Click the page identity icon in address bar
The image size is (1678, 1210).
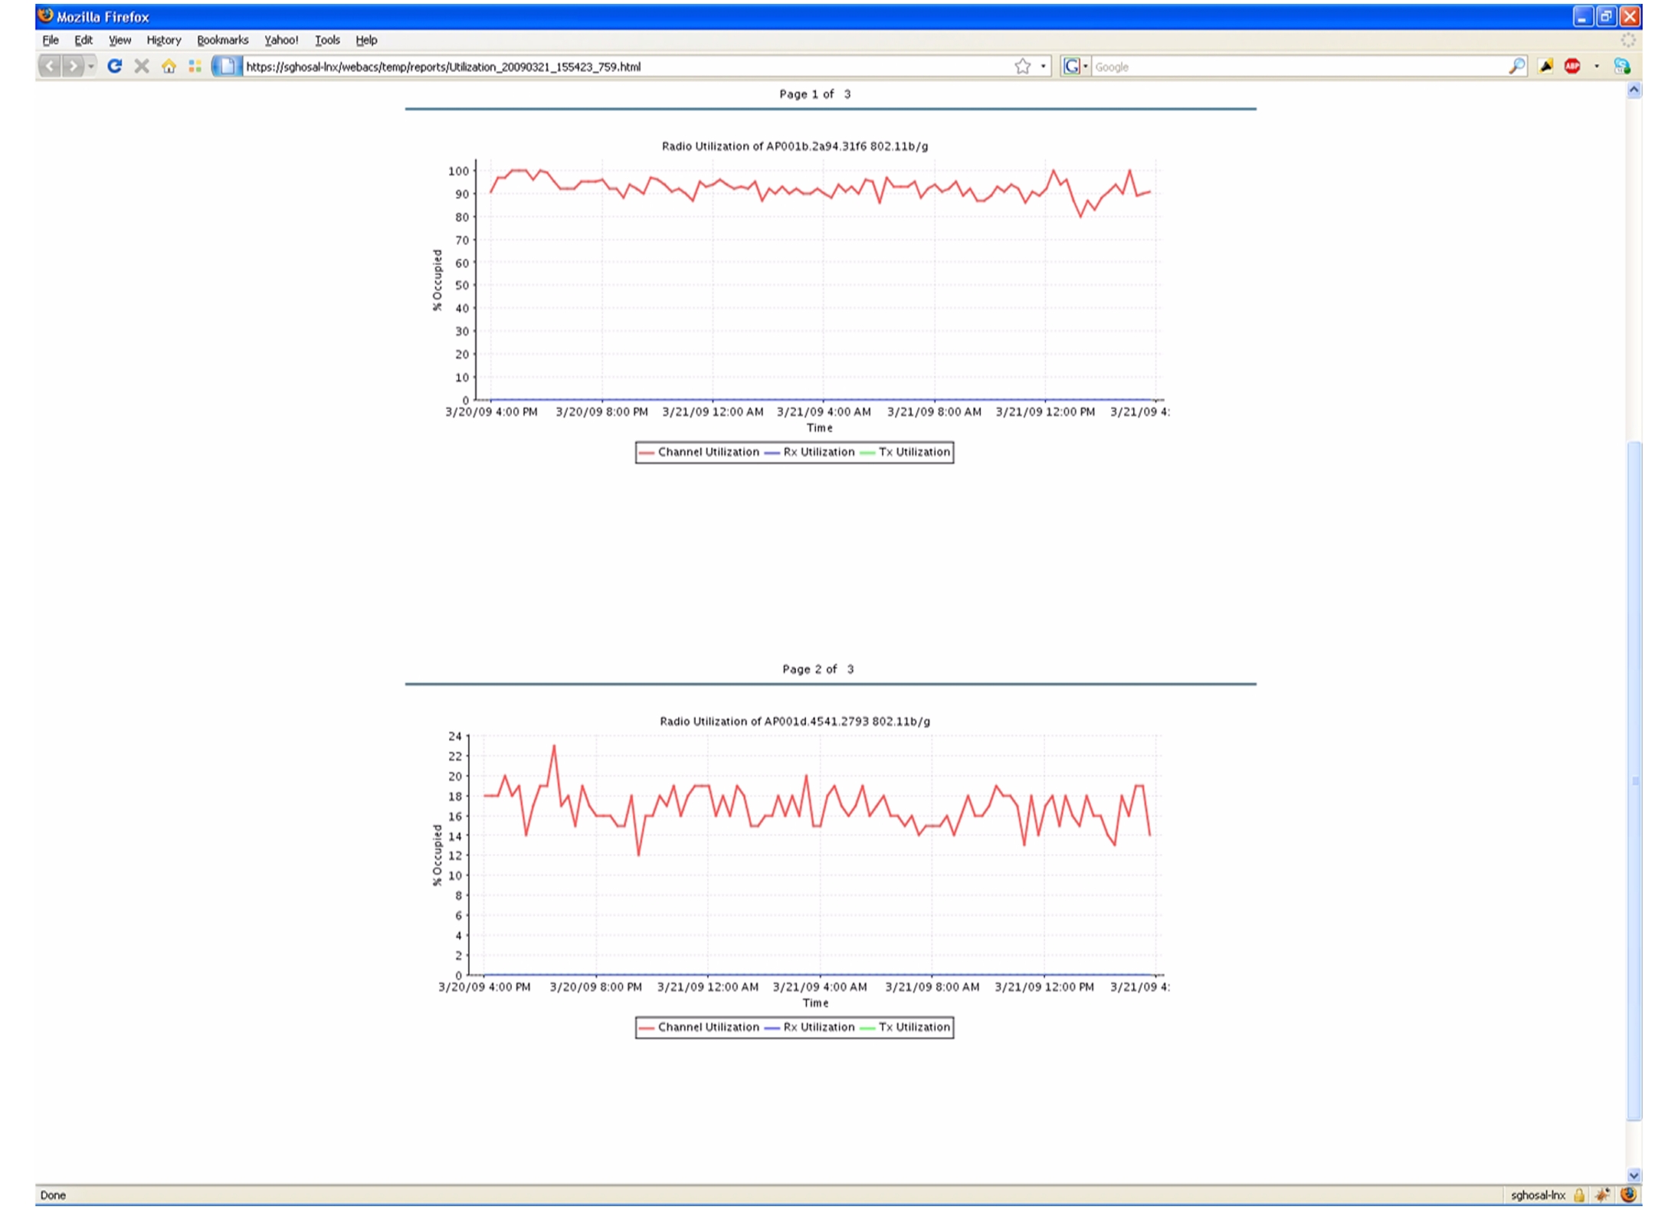tap(226, 67)
